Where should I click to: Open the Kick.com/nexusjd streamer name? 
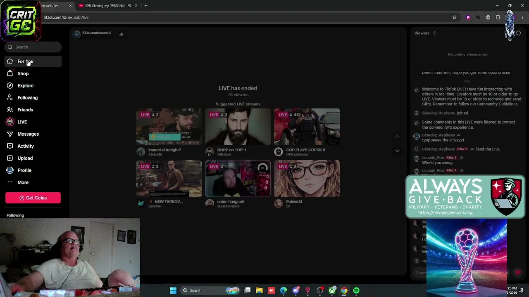96,33
